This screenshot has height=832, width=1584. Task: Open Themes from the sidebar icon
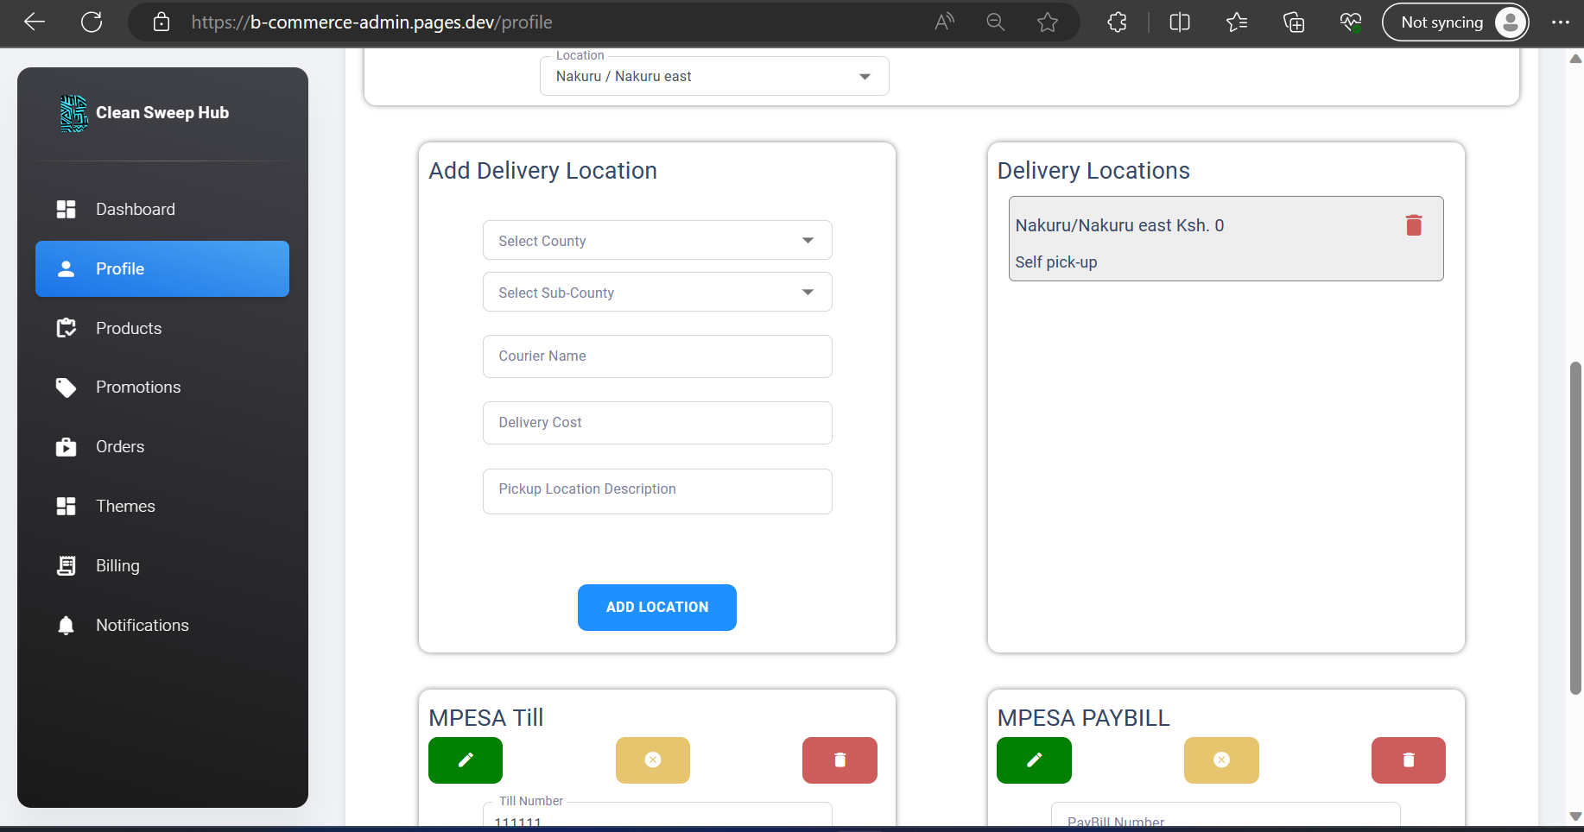66,506
